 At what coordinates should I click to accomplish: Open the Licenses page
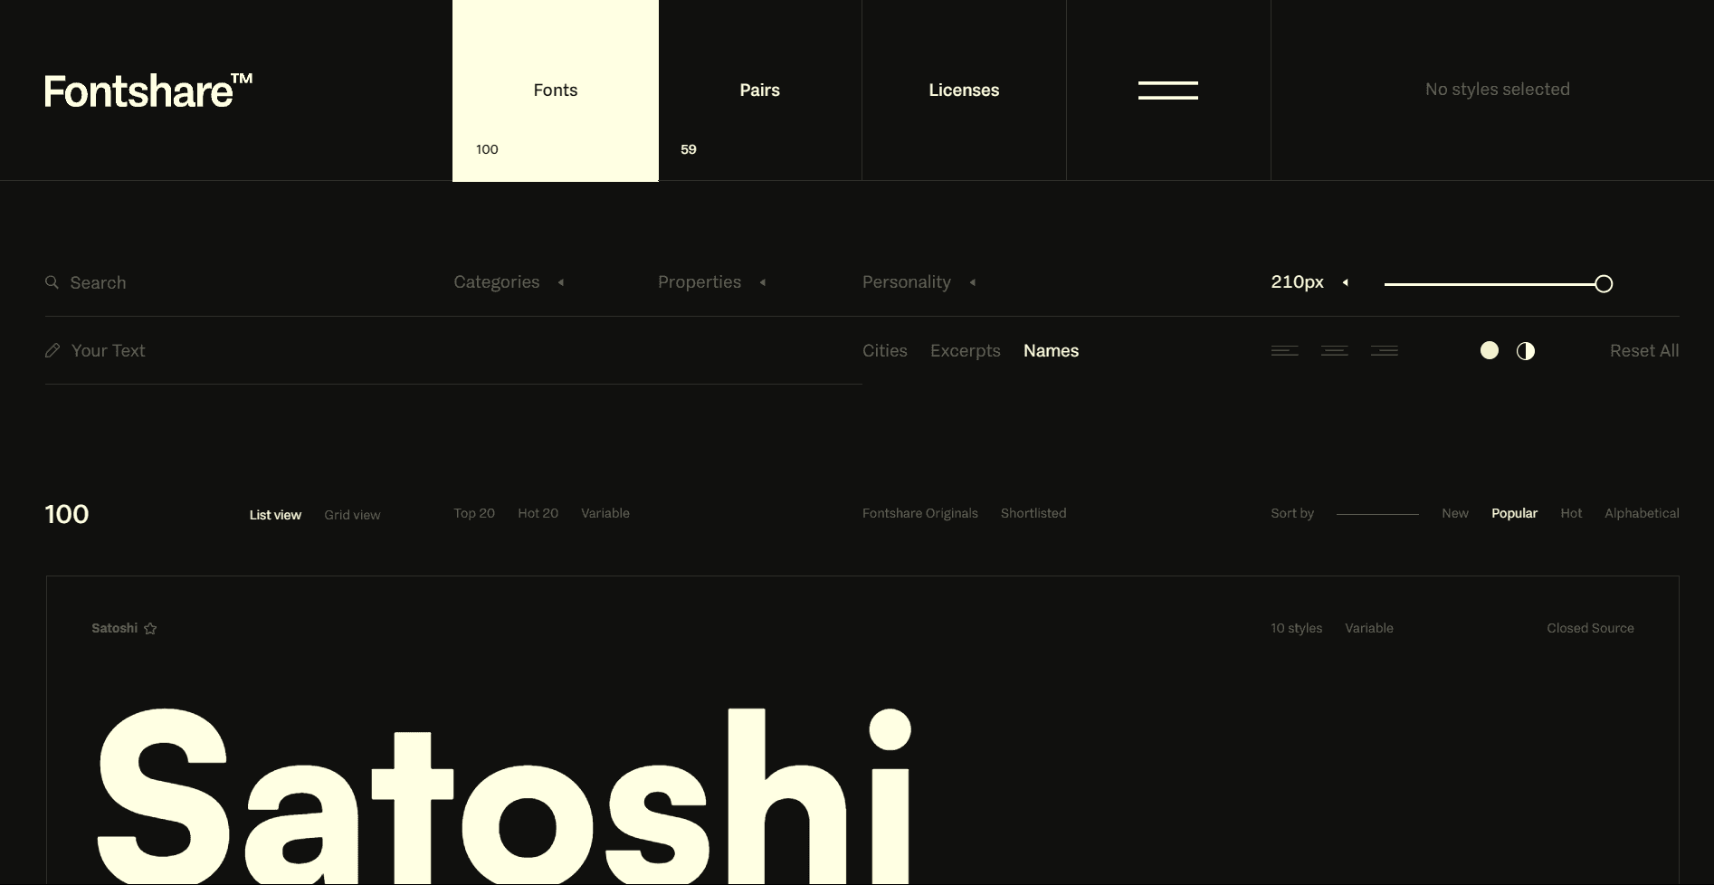[964, 90]
